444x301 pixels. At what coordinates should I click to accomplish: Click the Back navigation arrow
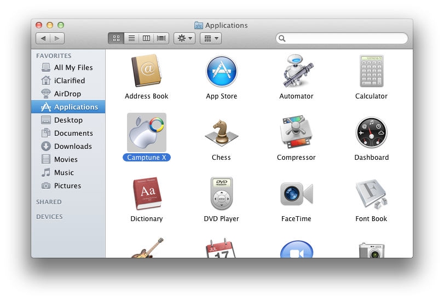[43, 38]
